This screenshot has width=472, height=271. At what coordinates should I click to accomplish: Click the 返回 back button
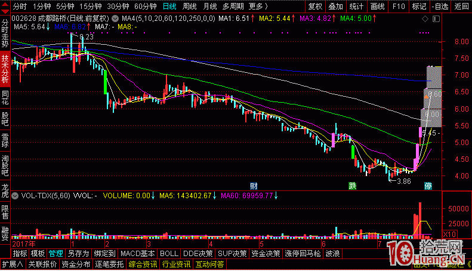pos(461,7)
